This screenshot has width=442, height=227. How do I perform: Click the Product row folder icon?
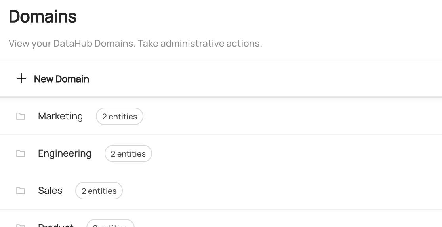coord(21,225)
